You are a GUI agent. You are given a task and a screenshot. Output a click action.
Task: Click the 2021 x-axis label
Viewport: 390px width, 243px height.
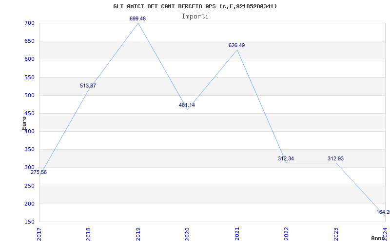237,234
